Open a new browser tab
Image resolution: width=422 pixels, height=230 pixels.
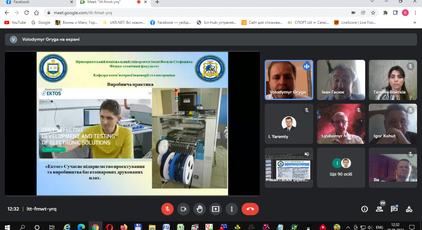[157, 2]
